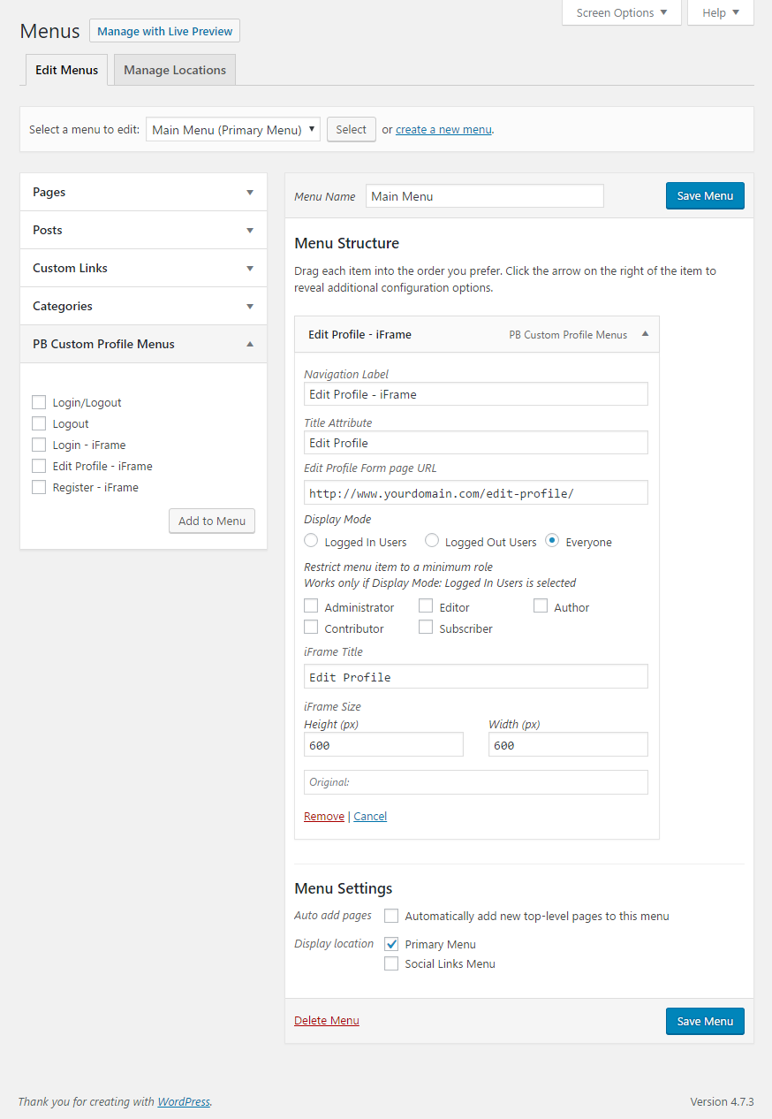Click the Add to Menu button
Viewport: 772px width, 1119px height.
point(212,521)
